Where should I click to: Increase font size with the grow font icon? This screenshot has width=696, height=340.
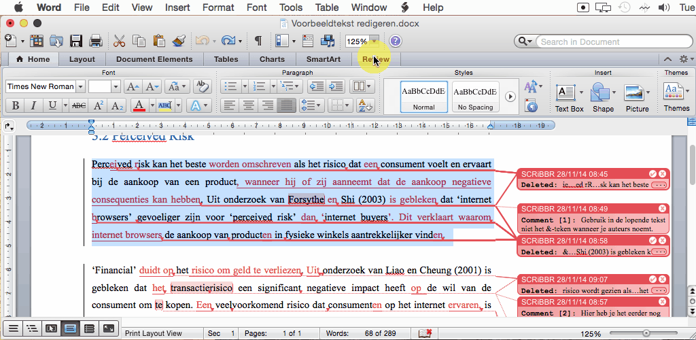133,86
